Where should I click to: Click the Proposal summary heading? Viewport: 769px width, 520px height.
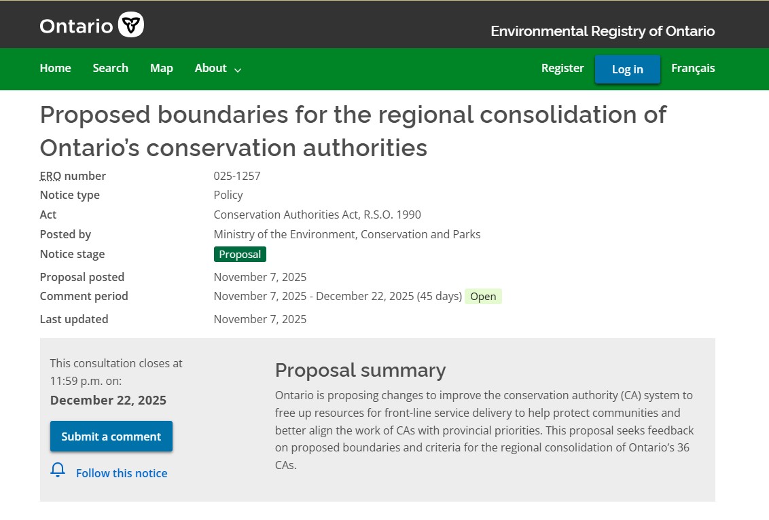(361, 370)
